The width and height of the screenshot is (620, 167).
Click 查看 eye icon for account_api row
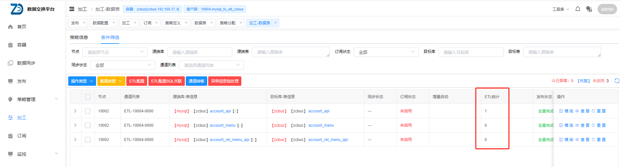pos(577,111)
